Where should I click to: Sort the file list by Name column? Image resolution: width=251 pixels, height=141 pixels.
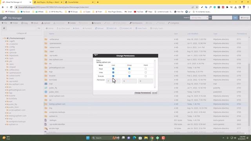click(x=51, y=34)
